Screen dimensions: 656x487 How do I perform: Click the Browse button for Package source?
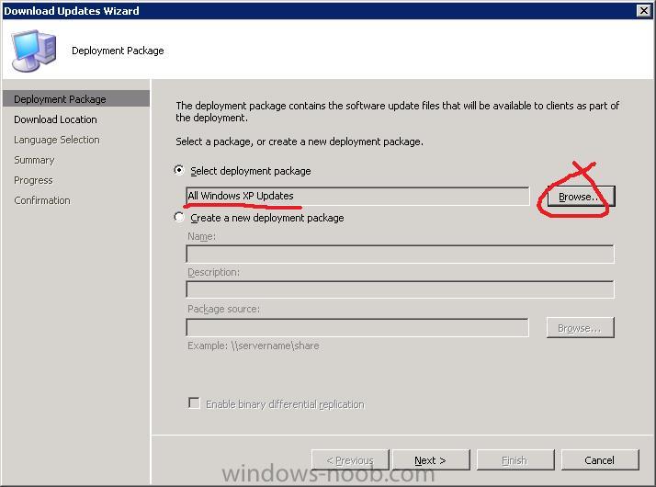point(581,328)
